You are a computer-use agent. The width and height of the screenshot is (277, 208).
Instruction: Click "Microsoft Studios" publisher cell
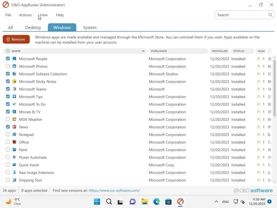163,74
